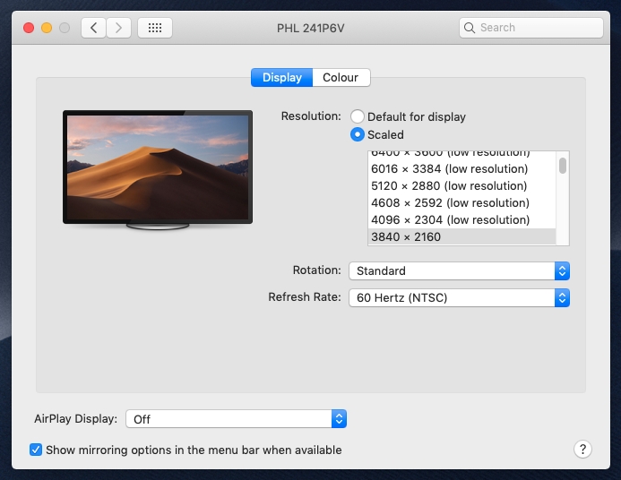
Task: Toggle Show mirroring options checkbox
Action: [36, 450]
